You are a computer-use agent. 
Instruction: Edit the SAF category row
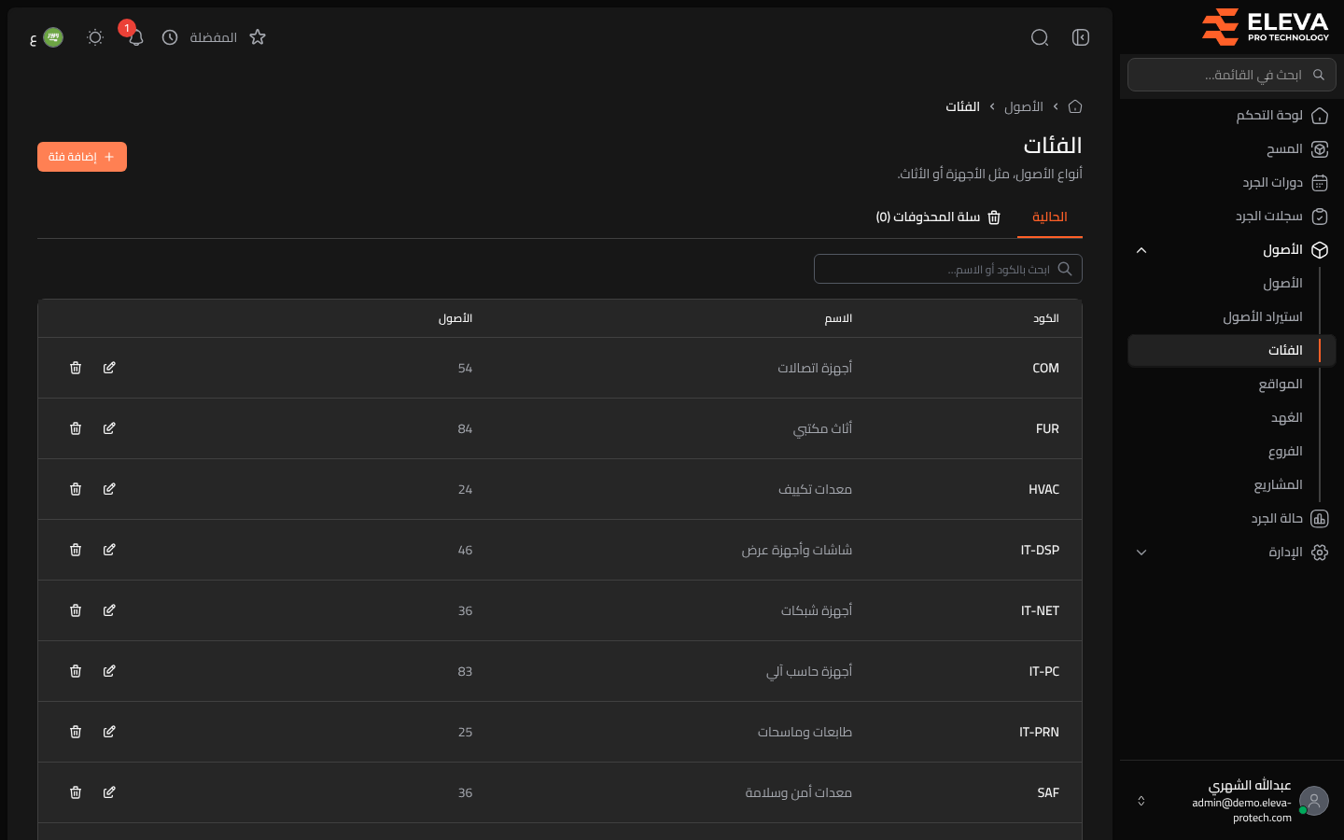(x=109, y=792)
